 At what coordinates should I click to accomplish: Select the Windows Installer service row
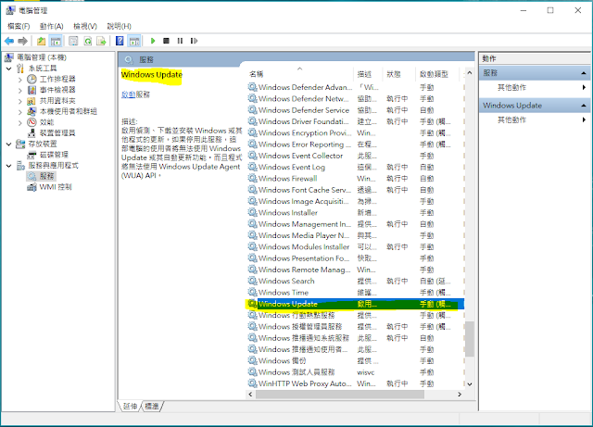click(356, 212)
